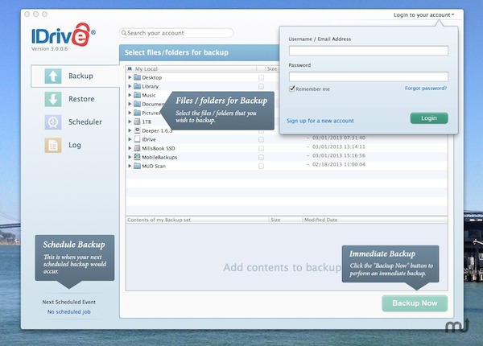Expand the 1TB drive
The height and width of the screenshot is (346, 483).
tap(130, 122)
